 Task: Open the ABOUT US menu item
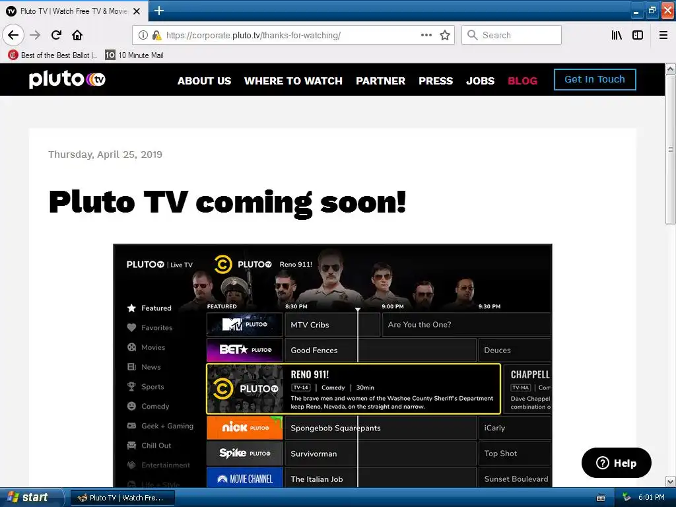pos(205,81)
